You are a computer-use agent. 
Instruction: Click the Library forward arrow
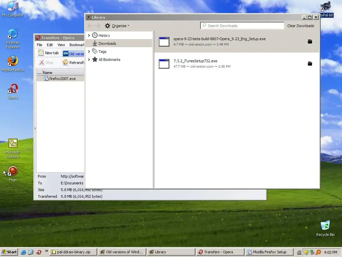tap(97, 26)
